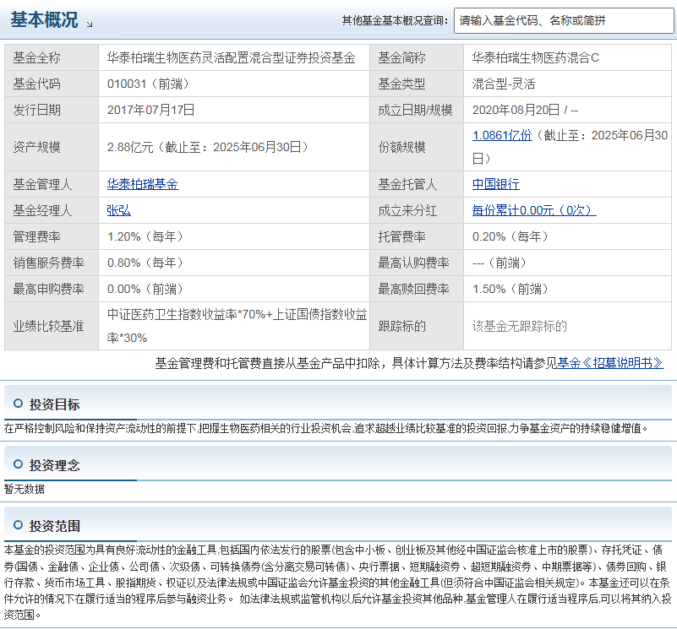Select the sales service fee 0.80%（每年）
Viewport: 677px width, 629px height.
pyautogui.click(x=145, y=263)
